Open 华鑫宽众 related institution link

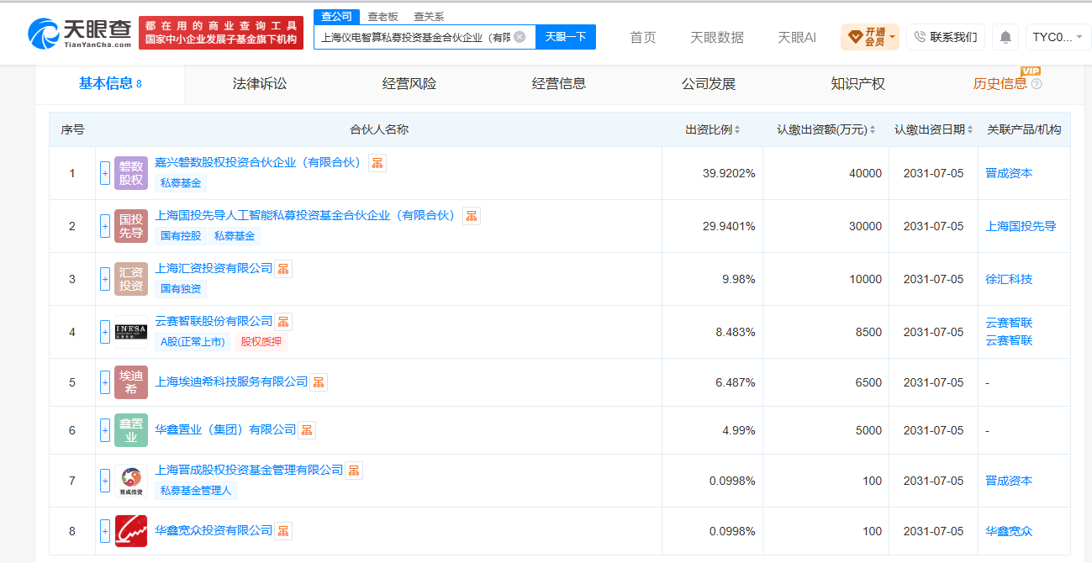1009,531
